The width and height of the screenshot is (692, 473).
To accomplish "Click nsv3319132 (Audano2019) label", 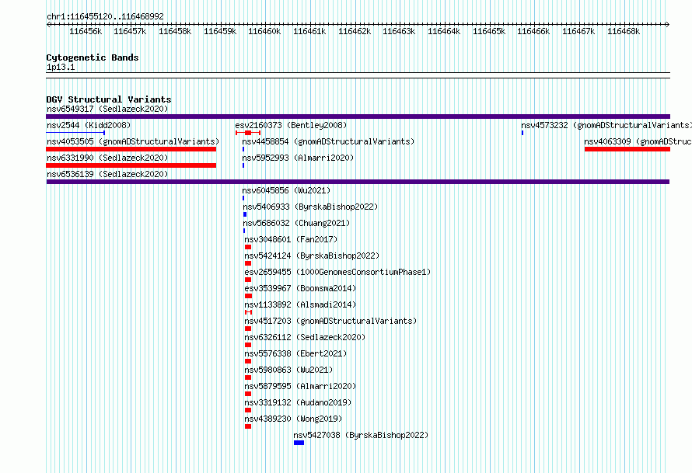I will click(x=298, y=402).
